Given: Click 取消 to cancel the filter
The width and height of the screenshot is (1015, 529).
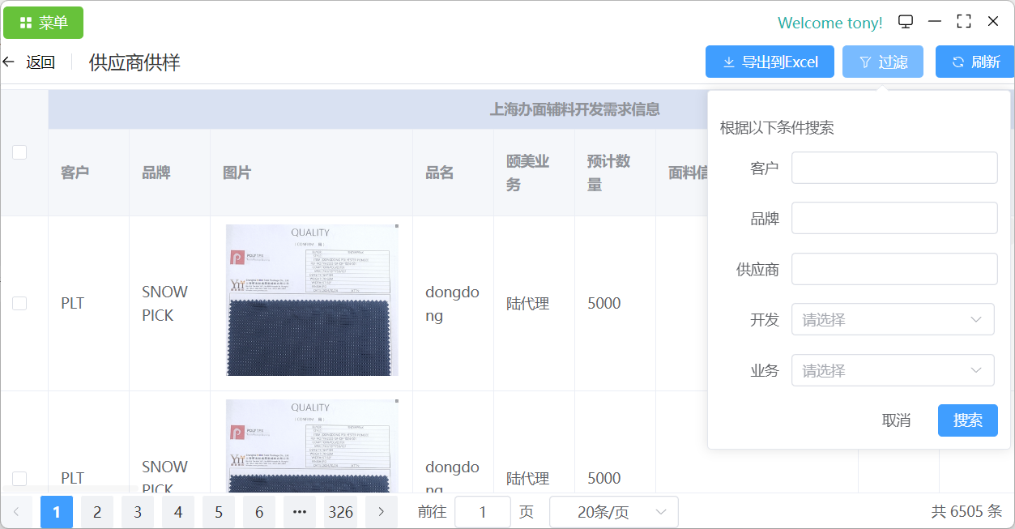Looking at the screenshot, I should tap(896, 420).
